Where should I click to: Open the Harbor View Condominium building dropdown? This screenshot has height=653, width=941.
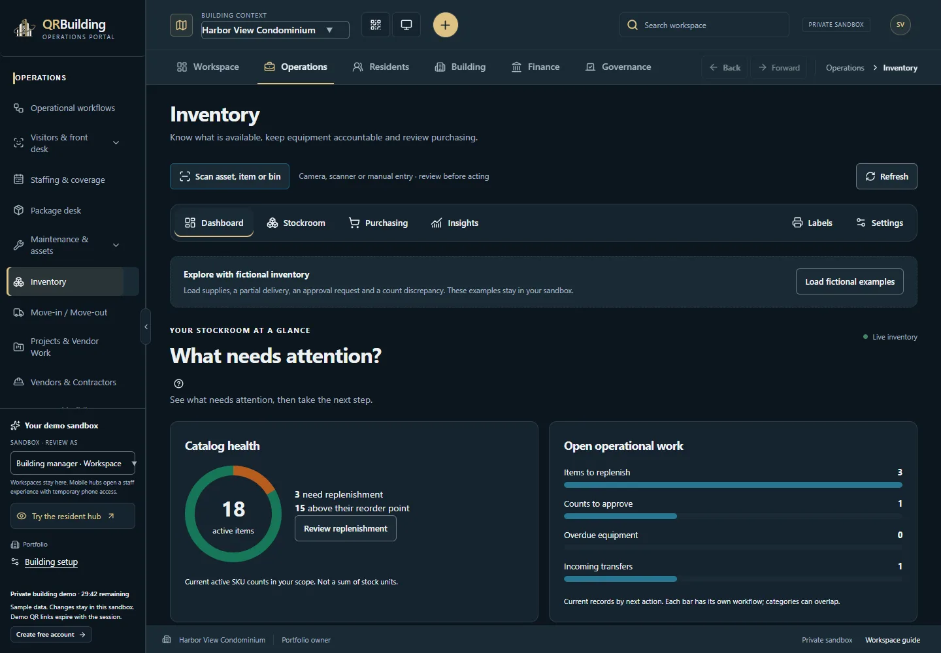tap(275, 30)
